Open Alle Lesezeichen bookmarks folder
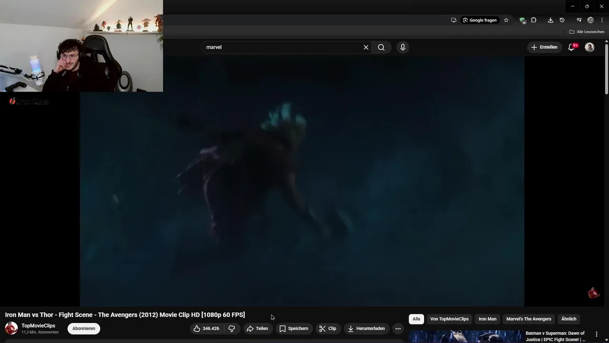The image size is (609, 343). click(x=587, y=32)
